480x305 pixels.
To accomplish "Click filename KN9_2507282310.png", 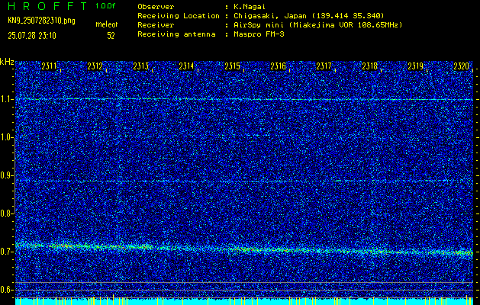I will (42, 21).
